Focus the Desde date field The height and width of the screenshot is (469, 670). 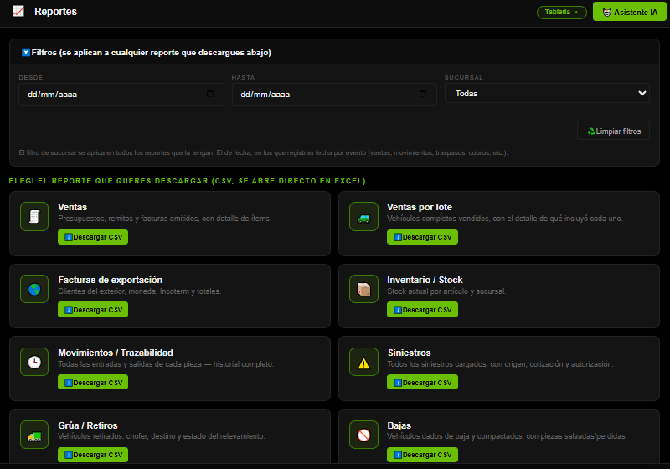point(121,94)
